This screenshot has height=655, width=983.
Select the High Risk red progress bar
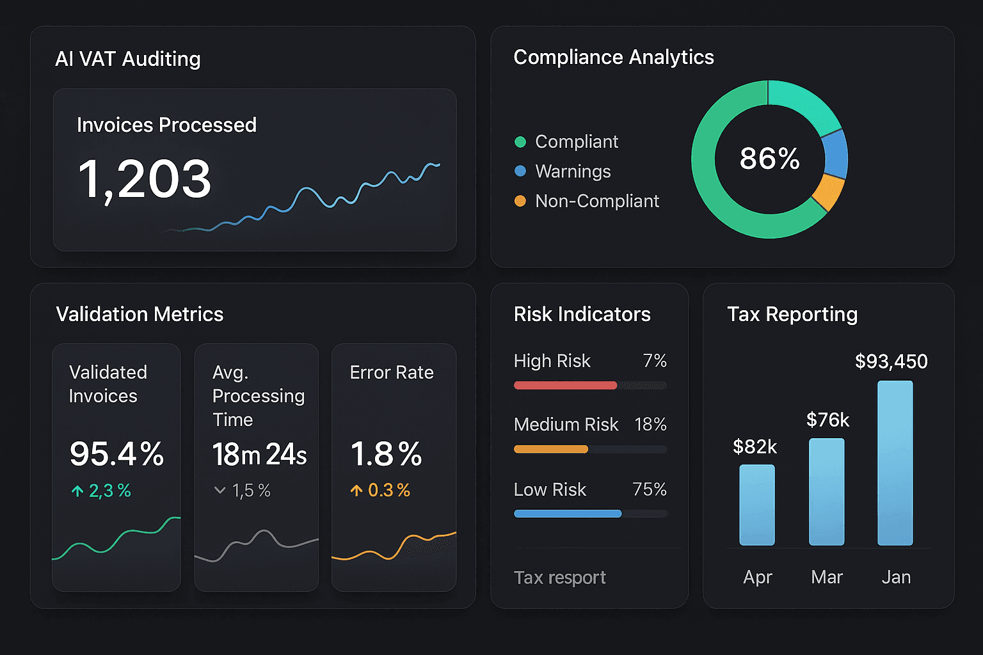[x=566, y=386]
